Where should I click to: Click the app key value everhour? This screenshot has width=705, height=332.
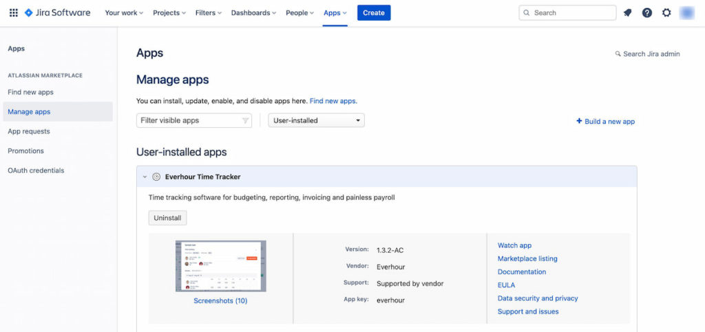click(x=390, y=300)
